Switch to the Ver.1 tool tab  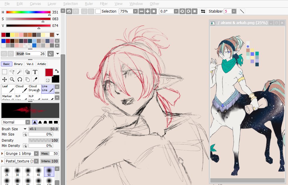(30, 64)
